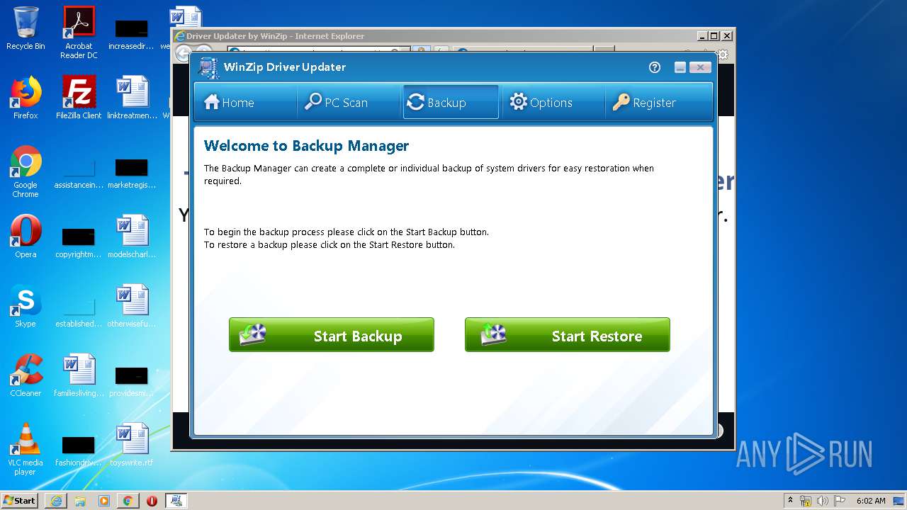Select the familiesliving... Word document

(79, 375)
